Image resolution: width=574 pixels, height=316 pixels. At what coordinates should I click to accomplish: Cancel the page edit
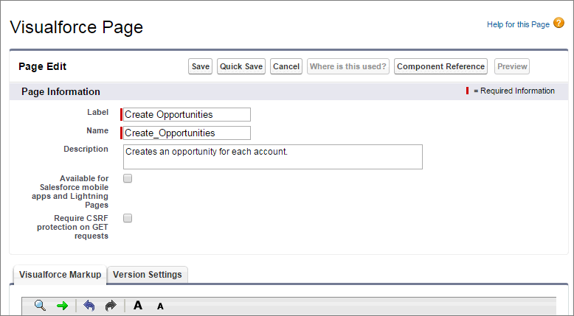(286, 66)
